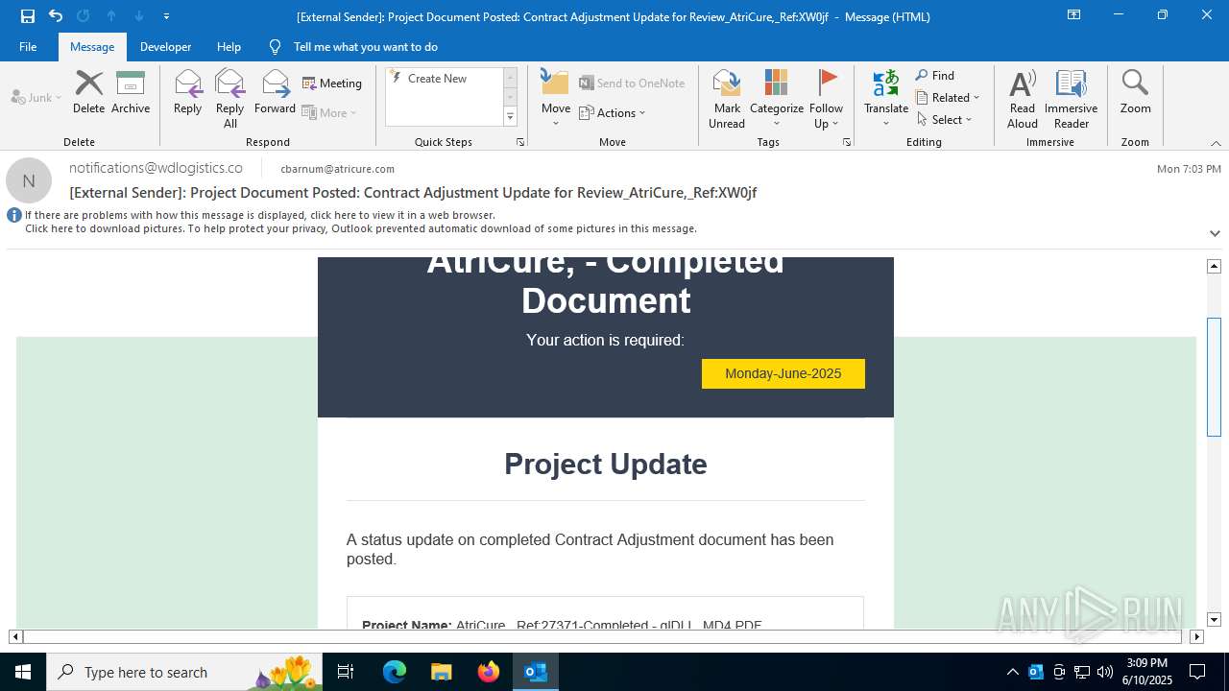Click sender notifications@wdlogistics.co
This screenshot has width=1229, height=691.
click(x=156, y=168)
